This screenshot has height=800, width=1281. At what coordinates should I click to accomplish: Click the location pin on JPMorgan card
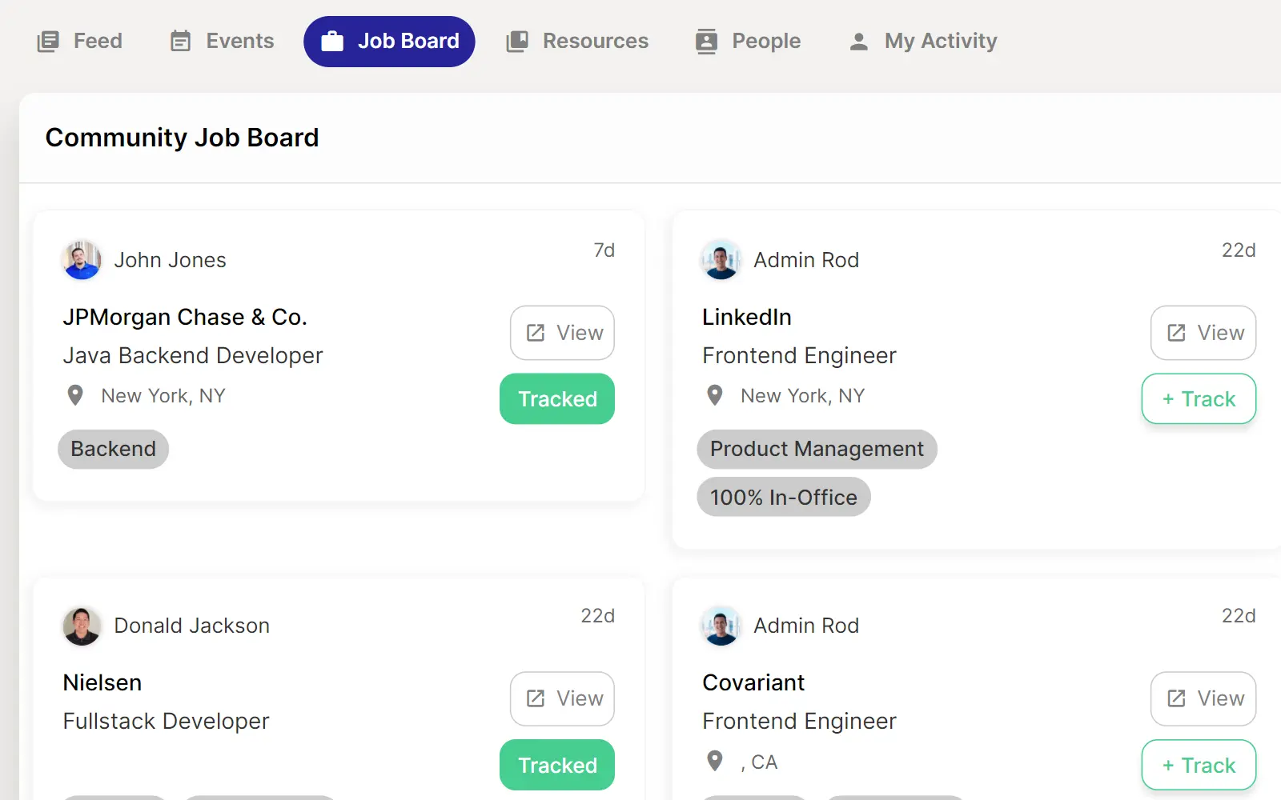(x=75, y=395)
